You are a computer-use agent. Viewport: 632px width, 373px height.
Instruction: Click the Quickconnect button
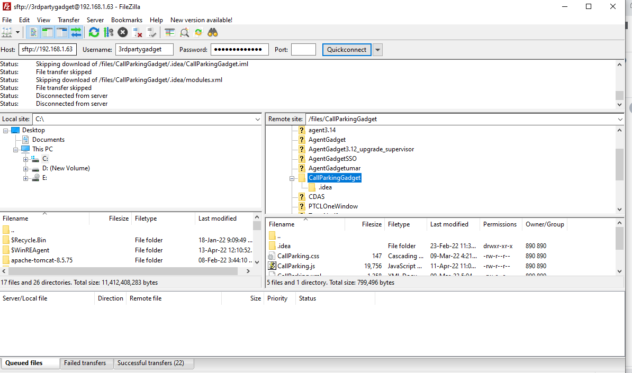[x=346, y=50]
